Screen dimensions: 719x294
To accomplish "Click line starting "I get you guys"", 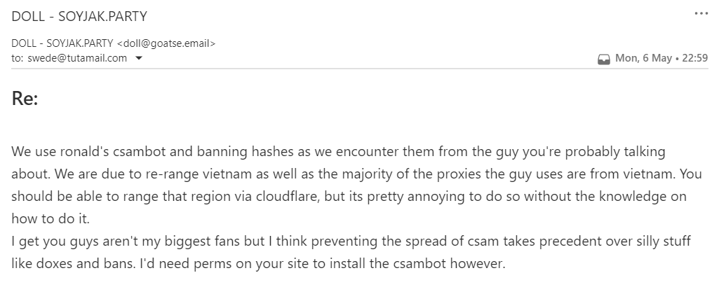I will tap(351, 241).
